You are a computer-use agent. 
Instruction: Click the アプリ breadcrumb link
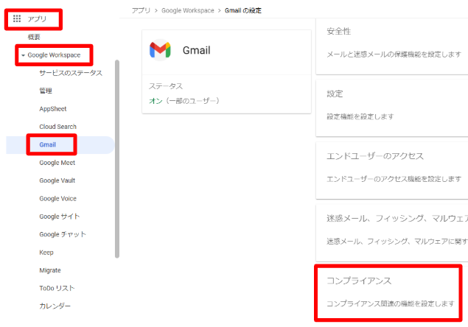pos(142,10)
